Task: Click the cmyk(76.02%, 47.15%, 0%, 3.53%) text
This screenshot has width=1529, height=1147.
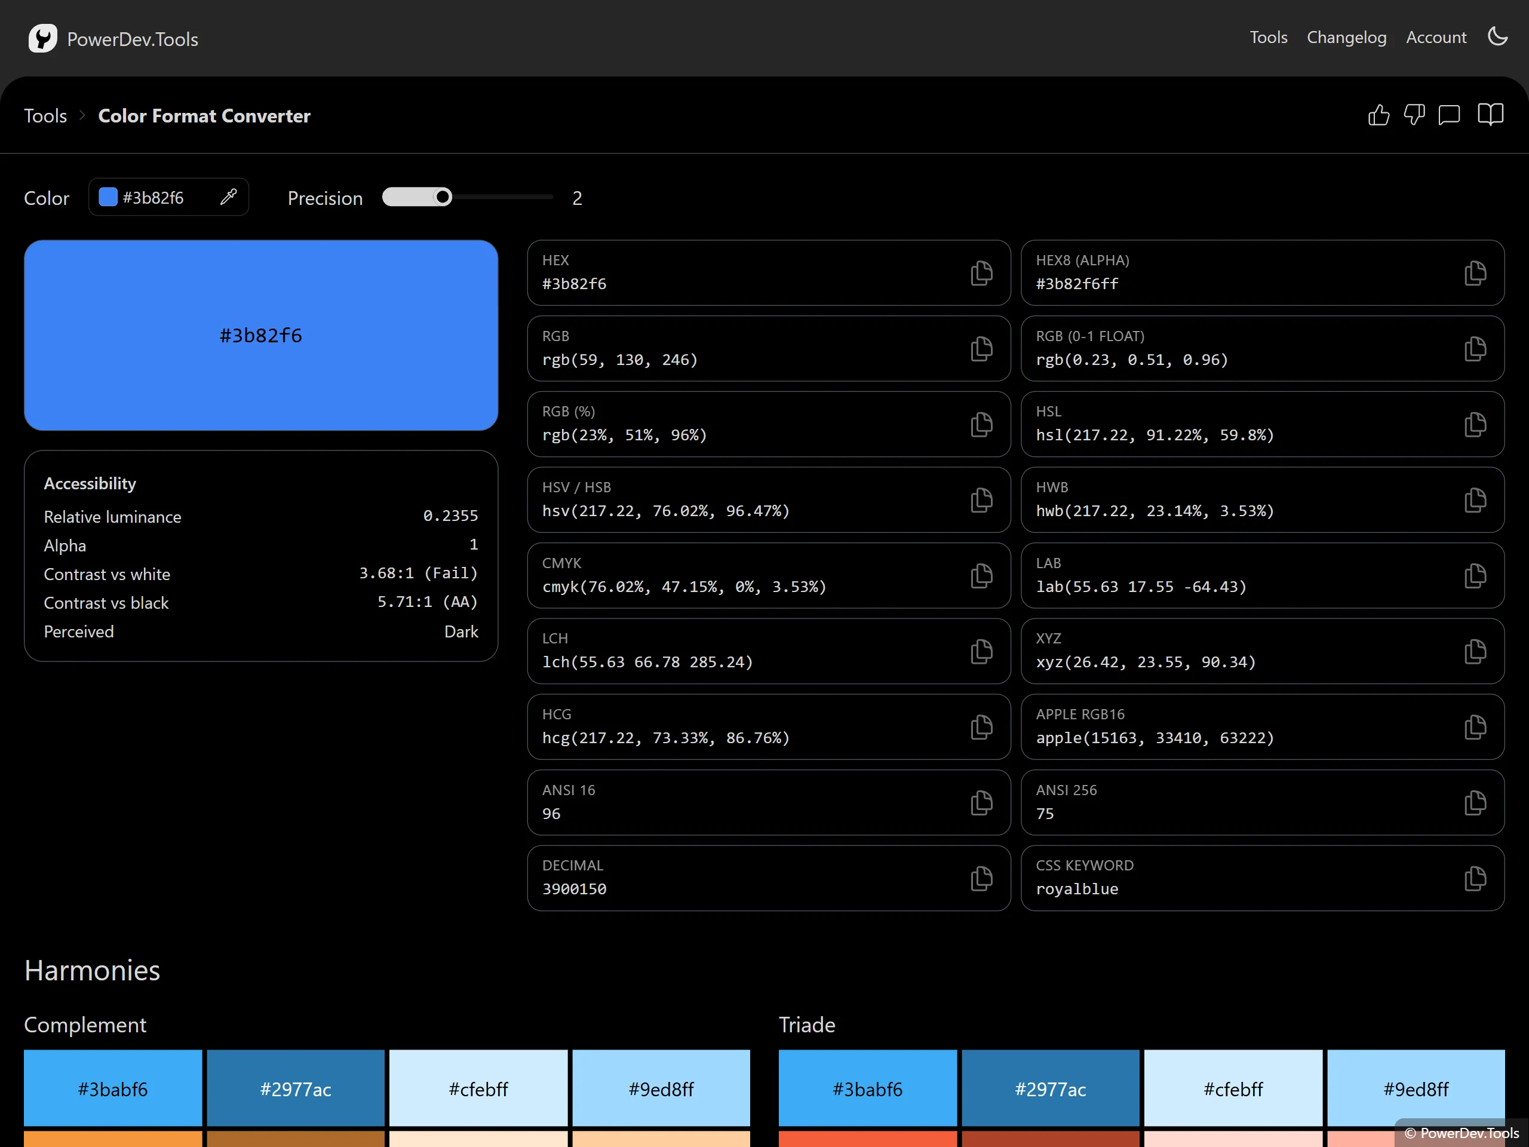Action: pyautogui.click(x=684, y=586)
